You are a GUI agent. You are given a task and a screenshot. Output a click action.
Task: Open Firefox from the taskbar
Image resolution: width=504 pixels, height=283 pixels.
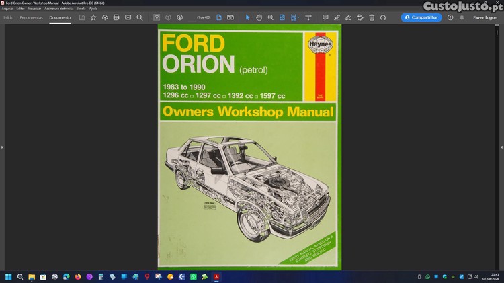[x=78, y=276]
